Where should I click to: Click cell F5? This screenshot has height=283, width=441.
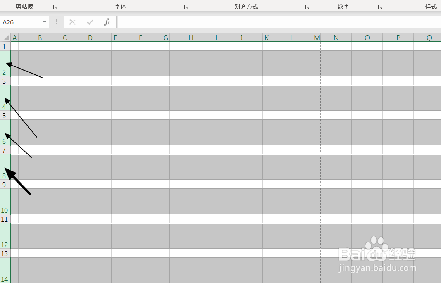[140, 116]
